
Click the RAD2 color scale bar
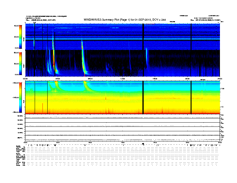20,37
